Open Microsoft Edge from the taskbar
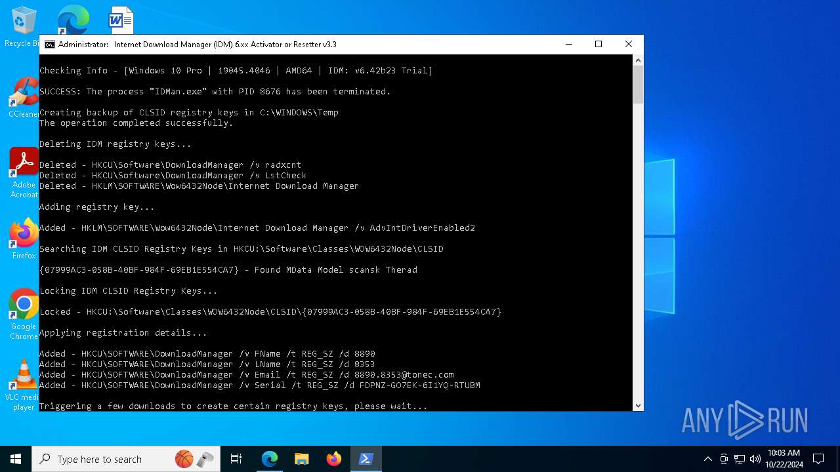840x472 pixels. 270,459
